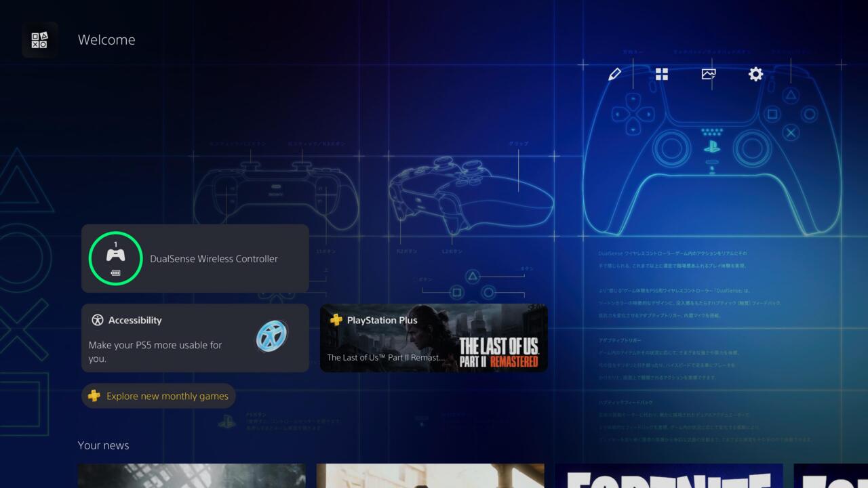Viewport: 868px width, 488px height.
Task: Open the Fortnite news tile
Action: click(669, 476)
